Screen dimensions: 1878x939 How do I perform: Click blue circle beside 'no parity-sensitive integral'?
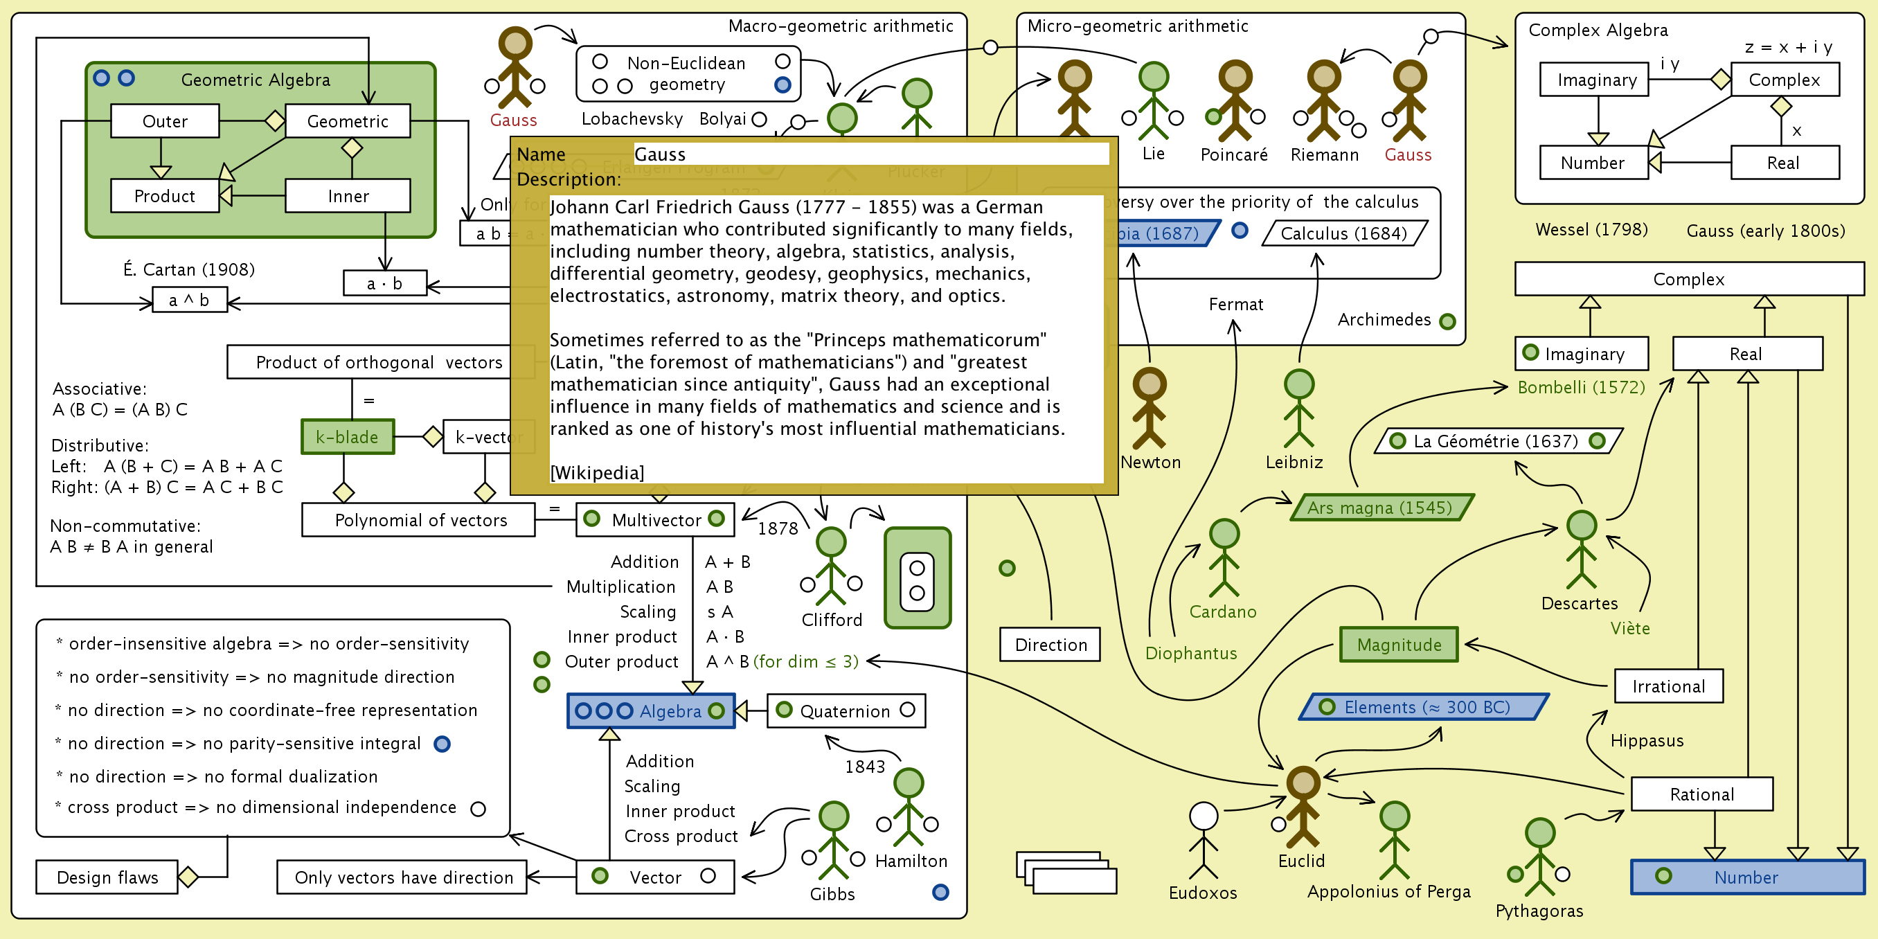(x=442, y=744)
